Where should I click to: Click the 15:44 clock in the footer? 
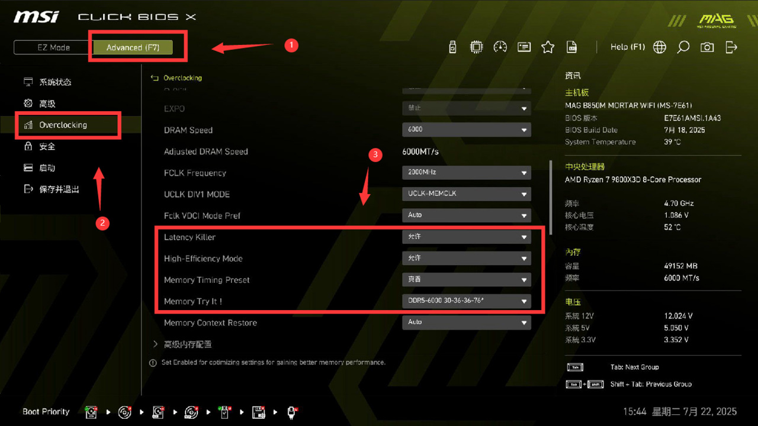(x=635, y=412)
